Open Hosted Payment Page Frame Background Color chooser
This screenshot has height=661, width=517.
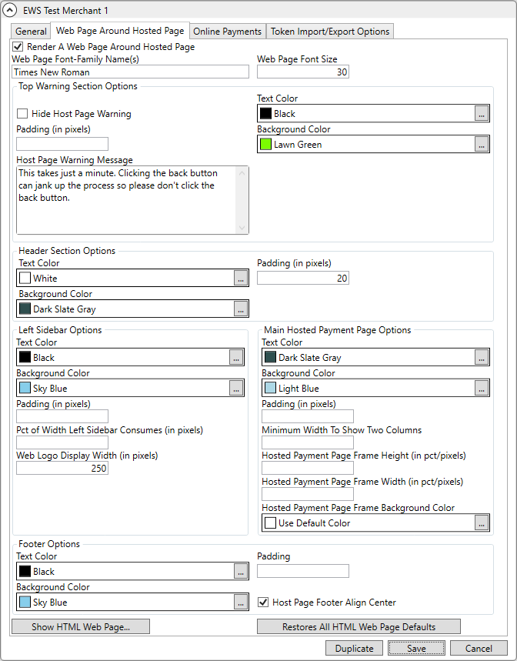click(481, 522)
